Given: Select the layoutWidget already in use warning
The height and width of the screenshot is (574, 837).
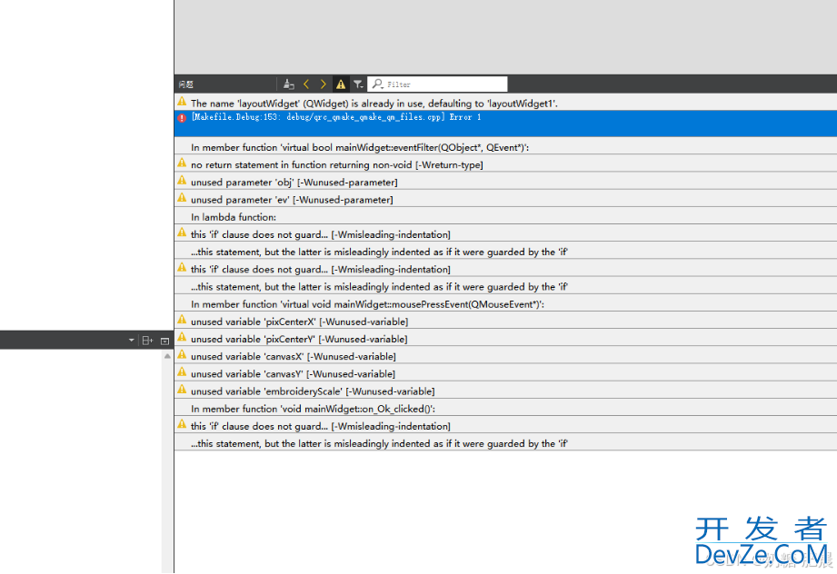Looking at the screenshot, I should (x=374, y=104).
